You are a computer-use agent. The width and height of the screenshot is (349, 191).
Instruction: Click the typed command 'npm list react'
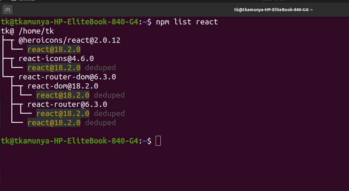187,22
